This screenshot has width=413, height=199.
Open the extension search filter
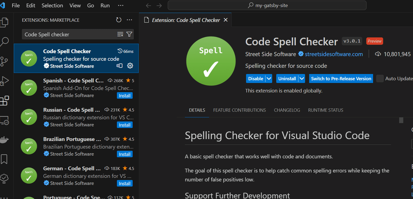click(129, 34)
